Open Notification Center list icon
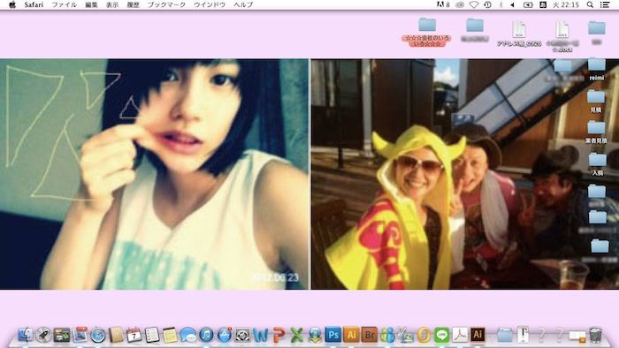 click(605, 4)
